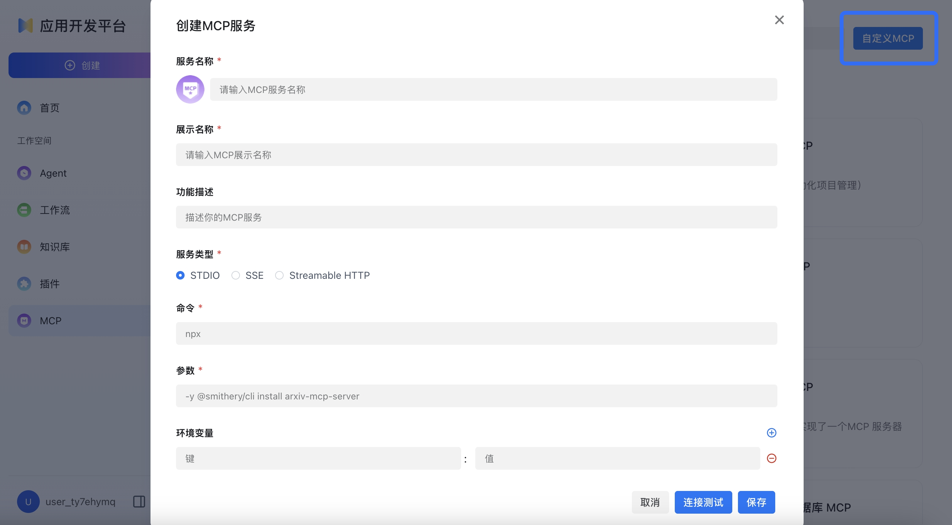Select the 首页 home icon
This screenshot has height=525, width=952.
[24, 107]
